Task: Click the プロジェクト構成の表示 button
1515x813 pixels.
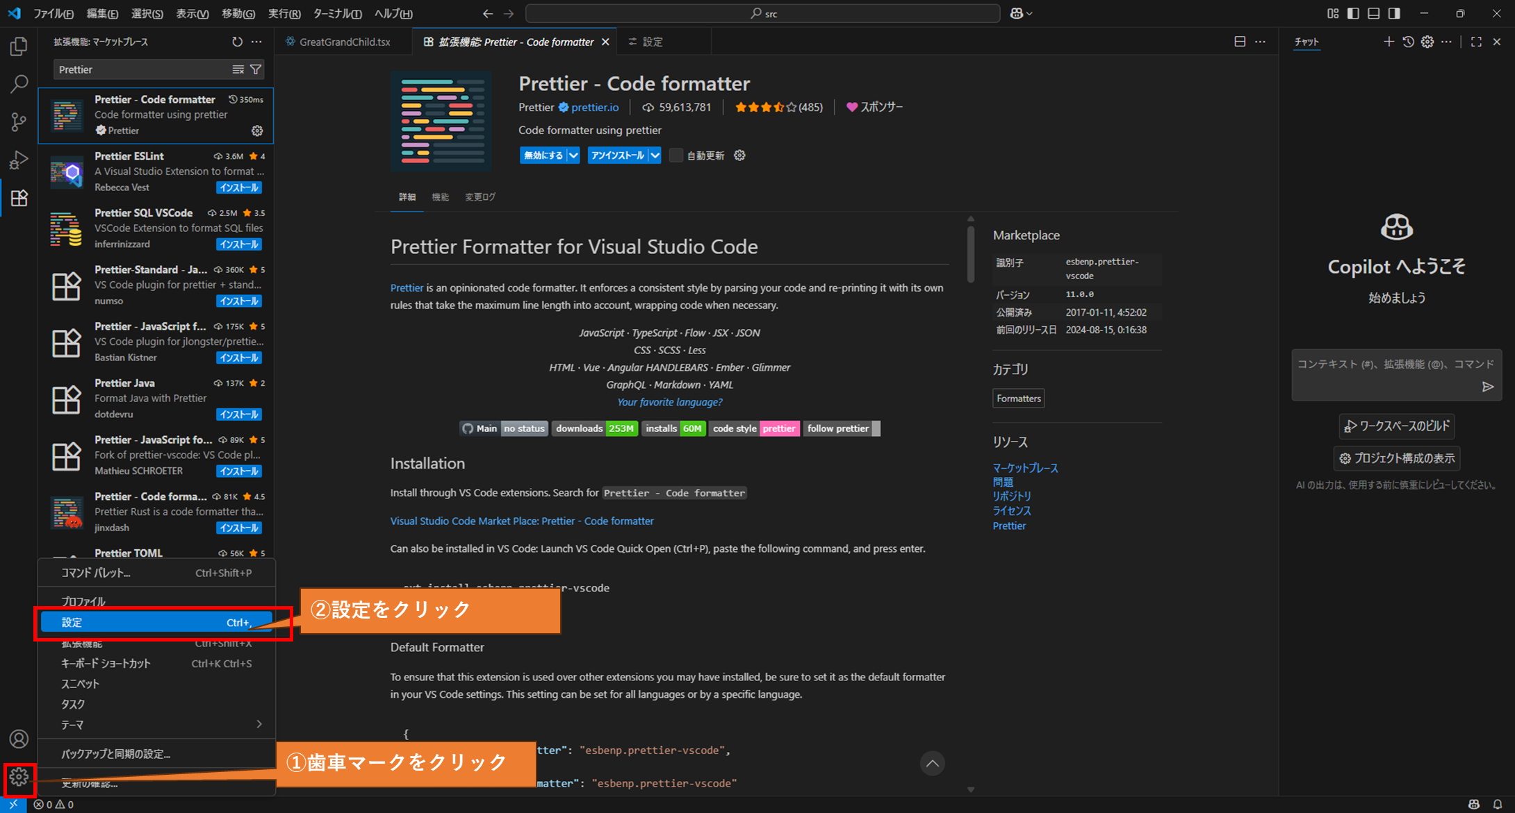Action: 1397,458
